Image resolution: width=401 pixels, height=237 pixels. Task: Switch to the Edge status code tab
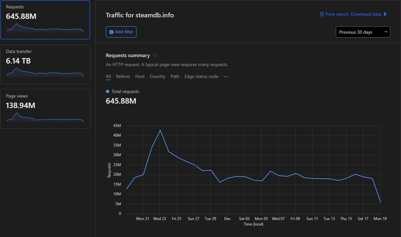coord(201,77)
